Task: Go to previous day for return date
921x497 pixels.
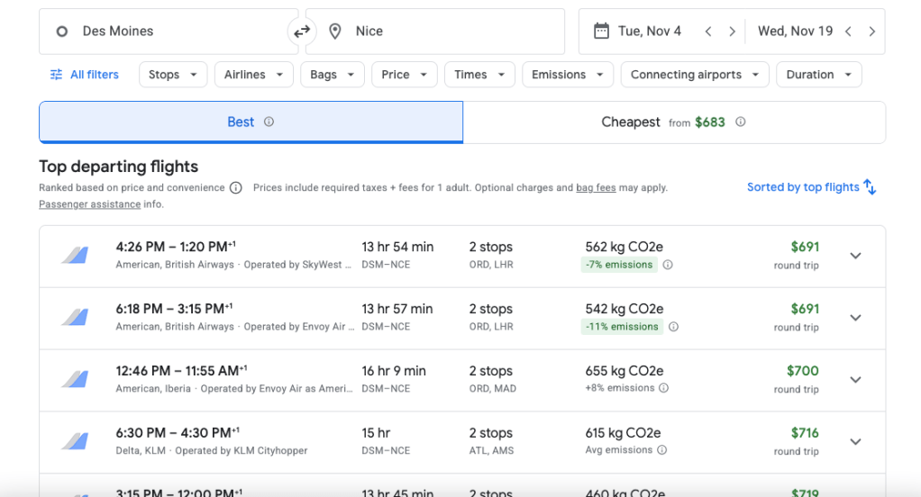Action: click(x=848, y=32)
